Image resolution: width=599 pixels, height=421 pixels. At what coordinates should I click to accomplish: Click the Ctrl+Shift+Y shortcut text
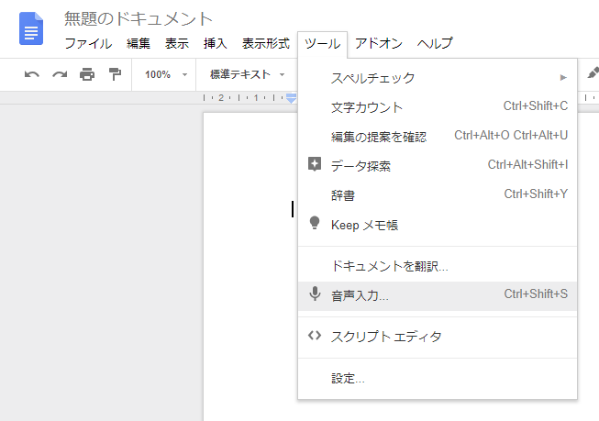pos(536,194)
